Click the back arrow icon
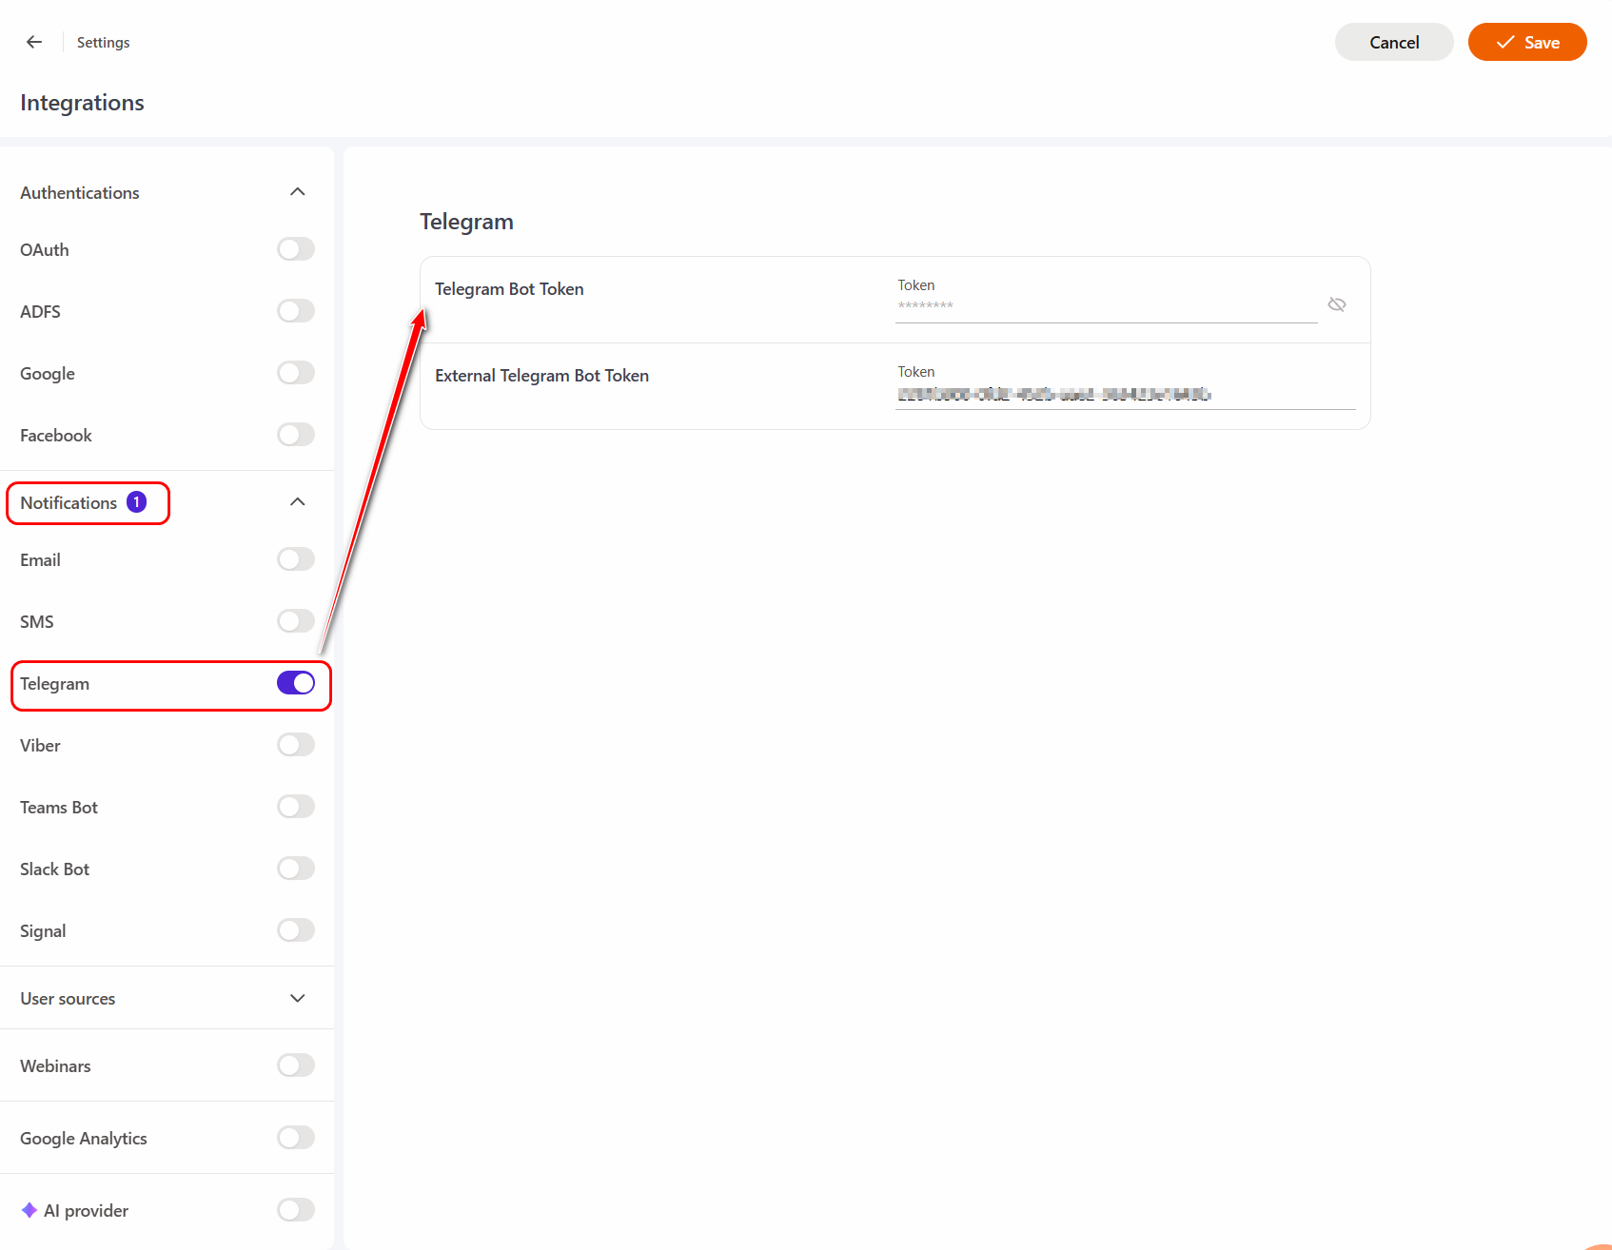 pyautogui.click(x=34, y=42)
